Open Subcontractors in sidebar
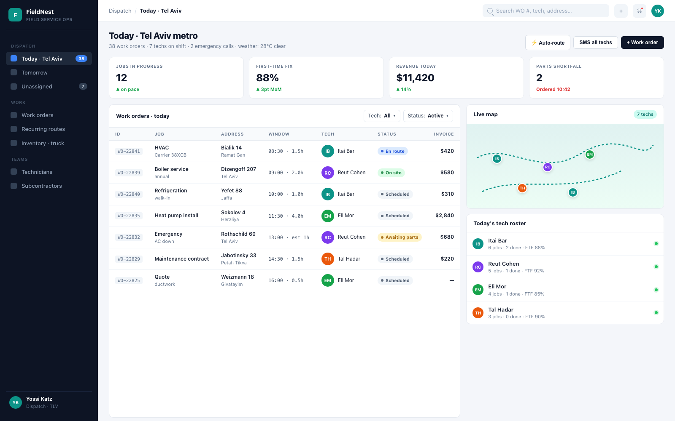This screenshot has width=675, height=421. coord(49,186)
